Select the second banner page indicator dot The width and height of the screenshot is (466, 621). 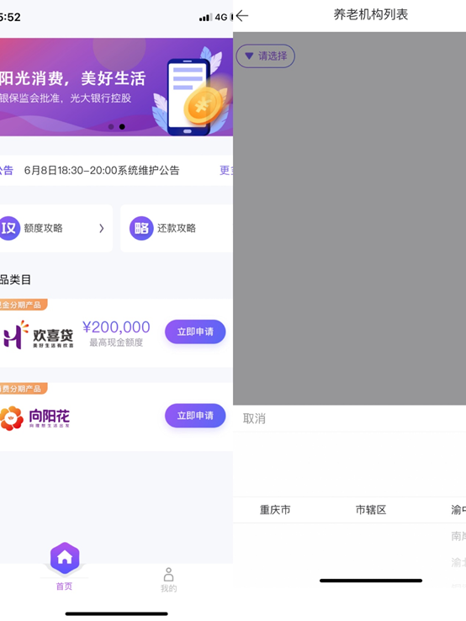coord(122,127)
